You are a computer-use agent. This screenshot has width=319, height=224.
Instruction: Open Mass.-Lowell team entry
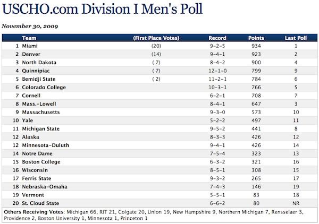click(39, 104)
